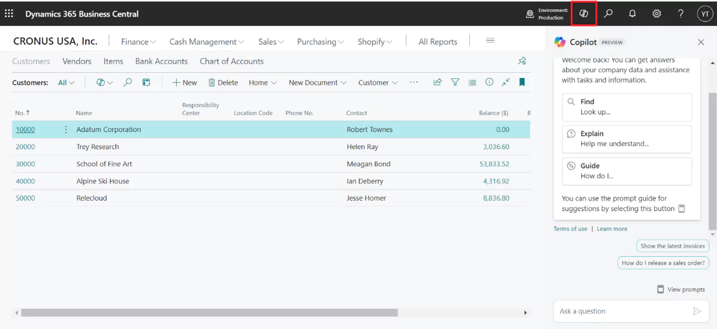Click the scroll right arrow
Viewport: 717px width, 329px height.
[x=525, y=313]
